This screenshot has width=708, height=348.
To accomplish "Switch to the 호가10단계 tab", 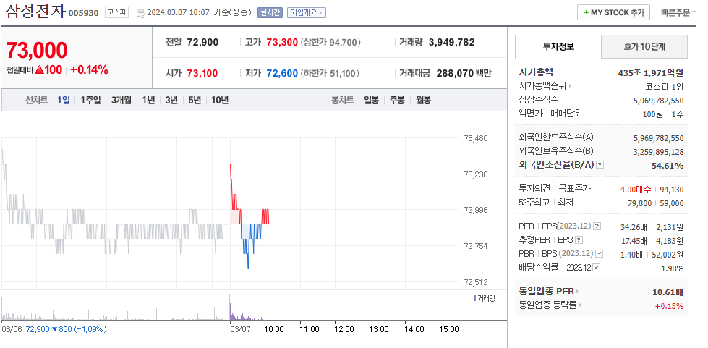I will 644,46.
